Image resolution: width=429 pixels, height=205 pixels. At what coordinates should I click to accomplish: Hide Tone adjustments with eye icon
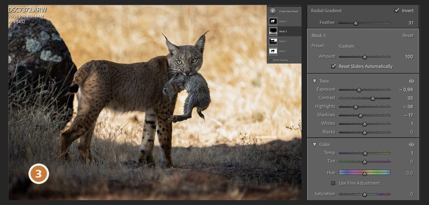tap(411, 81)
